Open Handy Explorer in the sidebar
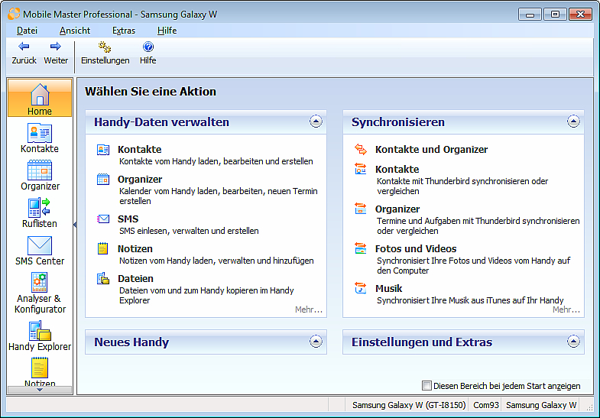Image resolution: width=600 pixels, height=418 pixels. point(40,336)
